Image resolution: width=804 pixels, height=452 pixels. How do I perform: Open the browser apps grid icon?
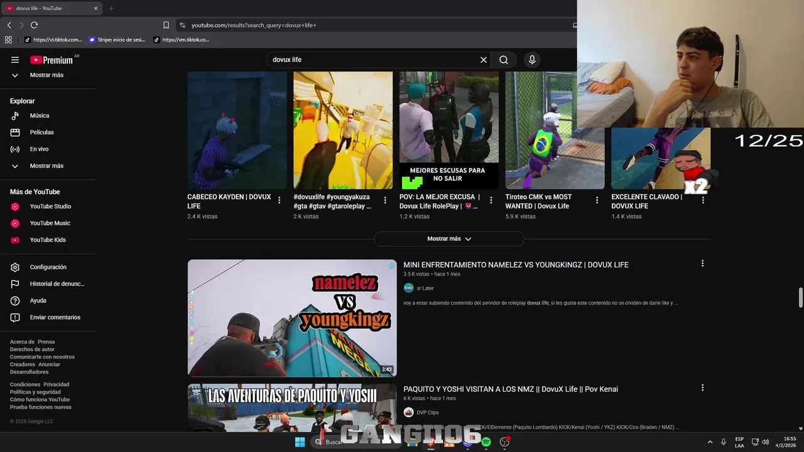click(x=8, y=40)
